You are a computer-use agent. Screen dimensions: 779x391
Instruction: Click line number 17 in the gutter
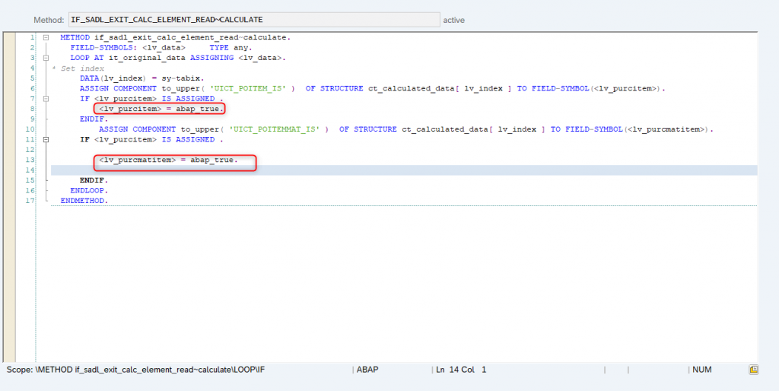point(30,201)
